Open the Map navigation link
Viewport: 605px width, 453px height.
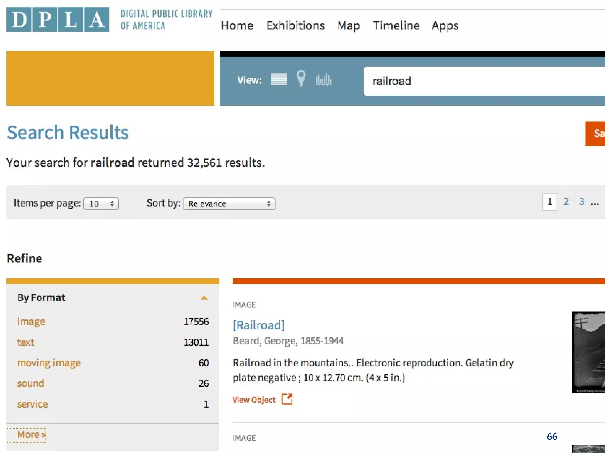coord(349,26)
